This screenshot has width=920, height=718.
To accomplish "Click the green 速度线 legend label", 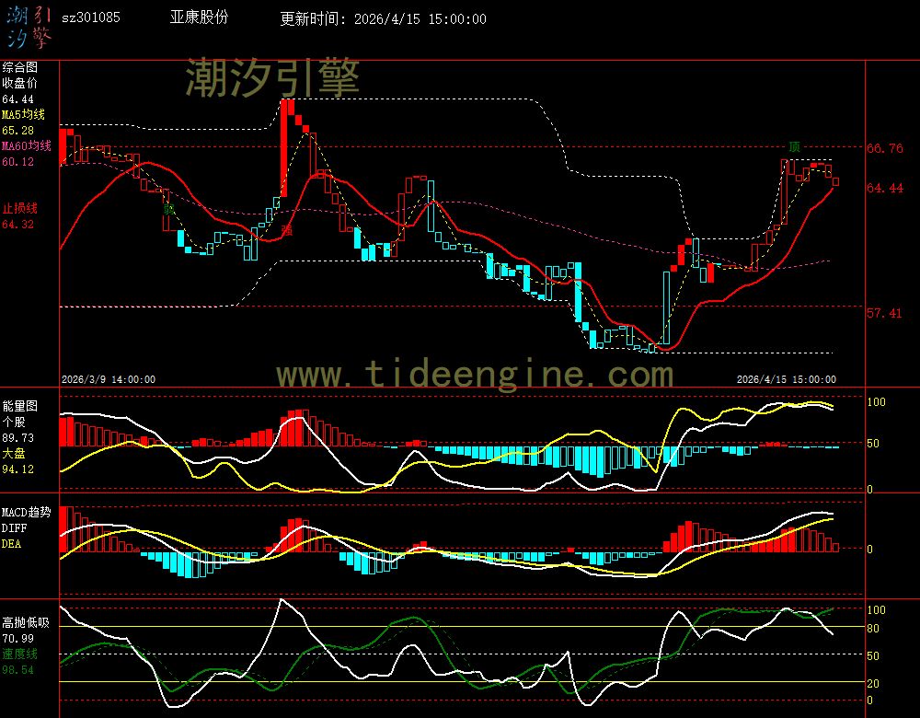I will (19, 654).
